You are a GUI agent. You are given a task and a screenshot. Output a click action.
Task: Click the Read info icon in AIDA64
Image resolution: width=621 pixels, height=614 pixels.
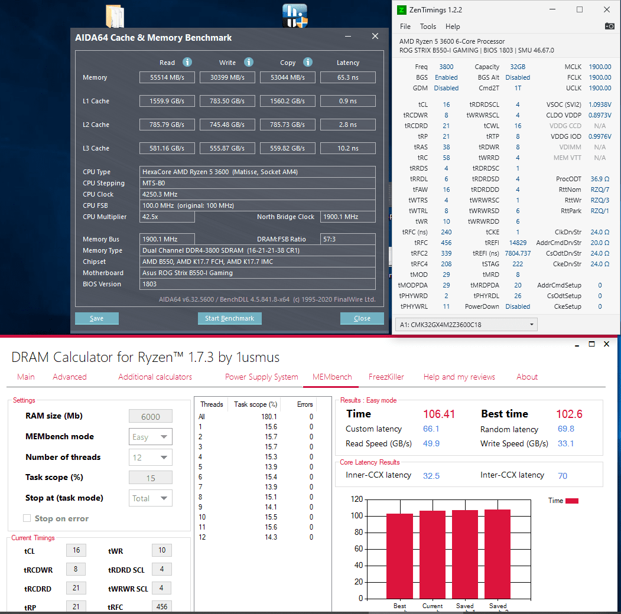pyautogui.click(x=187, y=62)
